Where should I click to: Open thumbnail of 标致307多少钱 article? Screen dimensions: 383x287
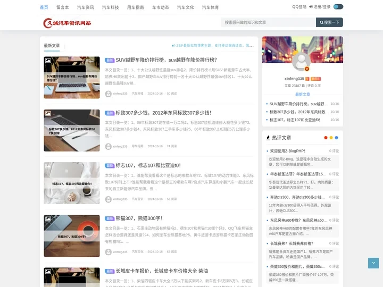point(72,130)
